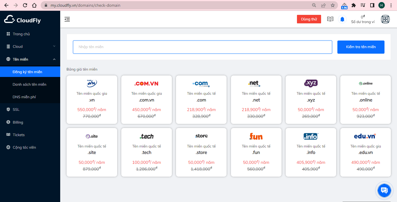Click the Chrome three-dot menu
Screen dimensions: 397x202
[391, 5]
